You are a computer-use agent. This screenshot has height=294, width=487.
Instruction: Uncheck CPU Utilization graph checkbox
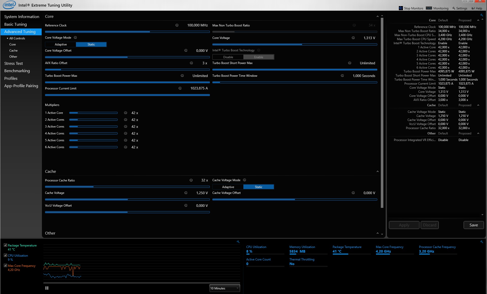(x=5, y=255)
